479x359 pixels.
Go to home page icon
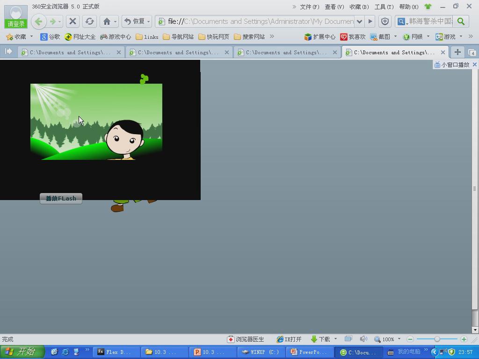[107, 22]
